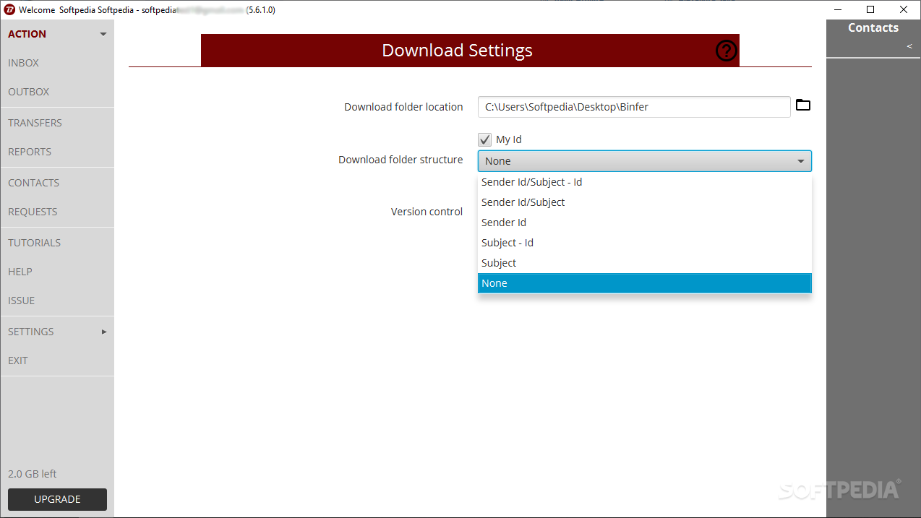This screenshot has height=518, width=921.
Task: Report an ISSUE from sidebar
Action: point(22,301)
